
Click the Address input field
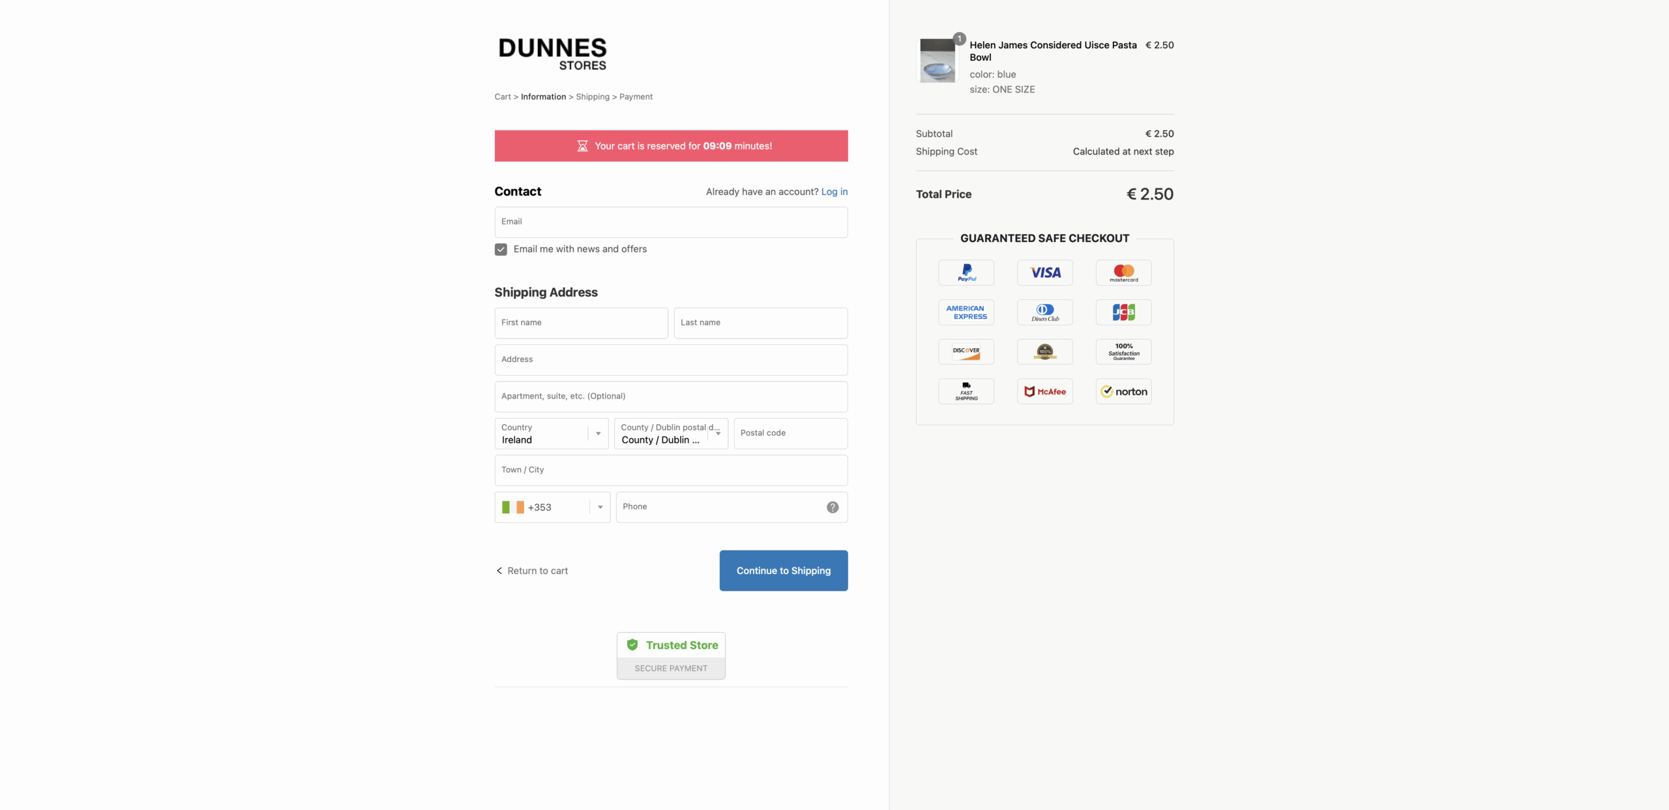(x=671, y=360)
